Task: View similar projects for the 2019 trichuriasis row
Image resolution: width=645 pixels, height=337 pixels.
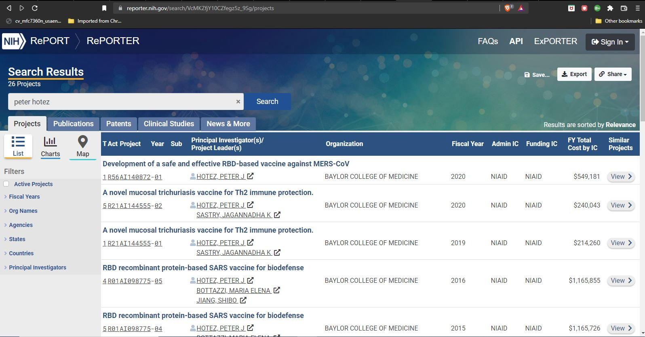Action: click(x=621, y=243)
